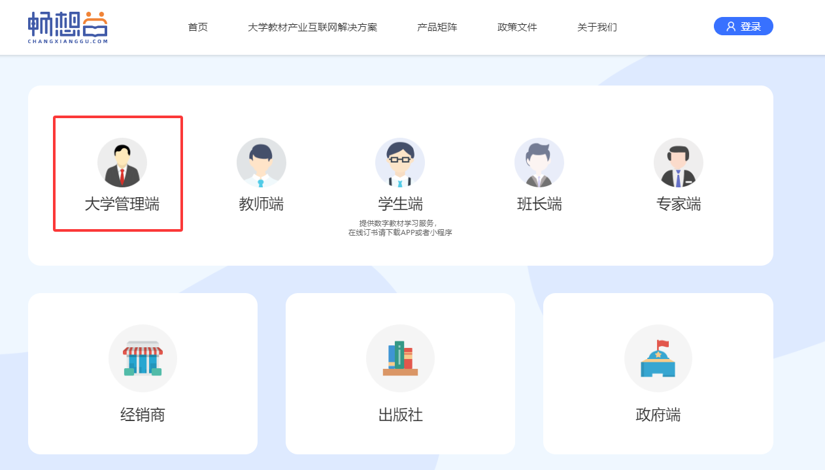Click the 学生端 description text
Screen dimensions: 825x470
pos(400,228)
